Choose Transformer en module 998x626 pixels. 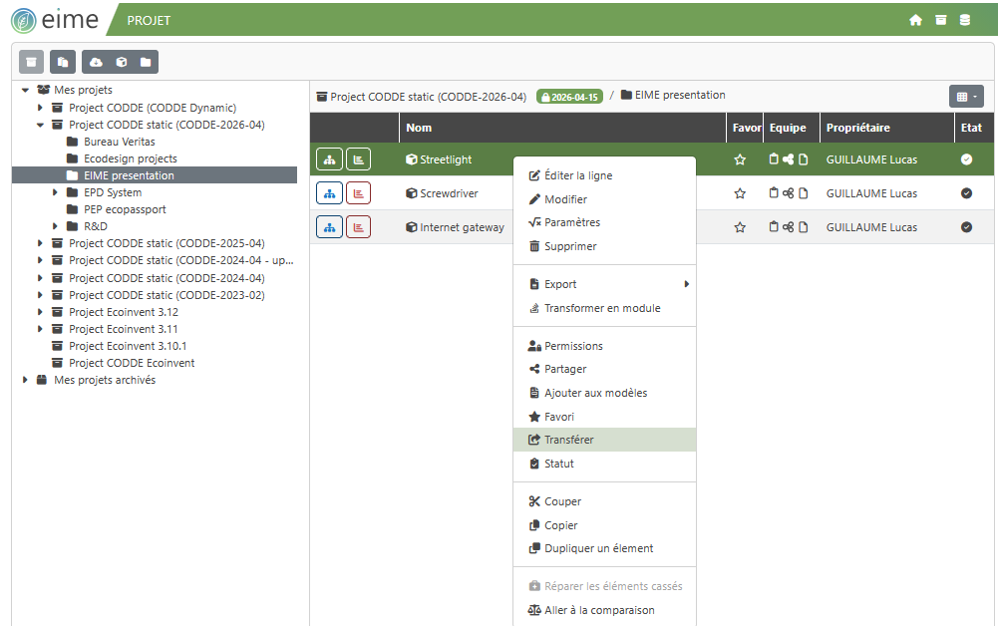(604, 308)
